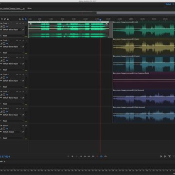Click Track 1 polarity icon beside input
This screenshot has width=175, height=175.
(23, 30)
